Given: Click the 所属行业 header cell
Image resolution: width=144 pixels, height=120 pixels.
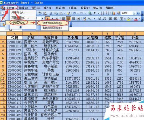Looking at the screenshot, I should click(51, 38).
